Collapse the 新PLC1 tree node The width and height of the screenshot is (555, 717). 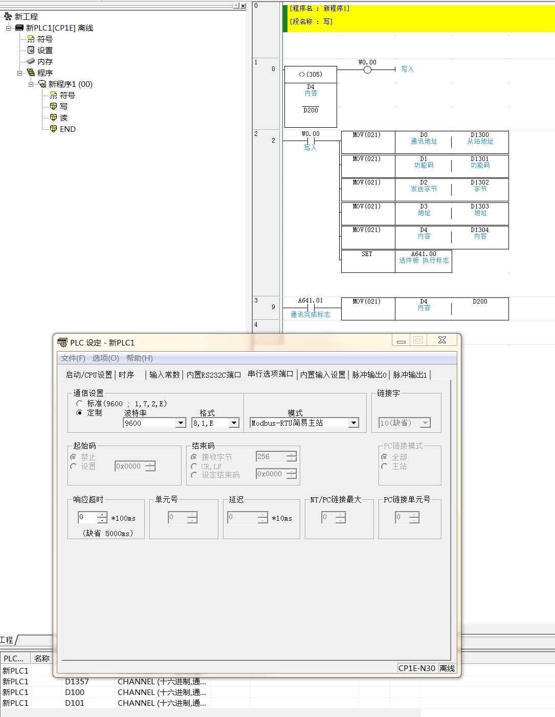9,28
